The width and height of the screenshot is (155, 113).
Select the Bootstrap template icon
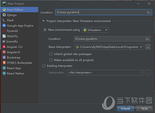click(4, 57)
